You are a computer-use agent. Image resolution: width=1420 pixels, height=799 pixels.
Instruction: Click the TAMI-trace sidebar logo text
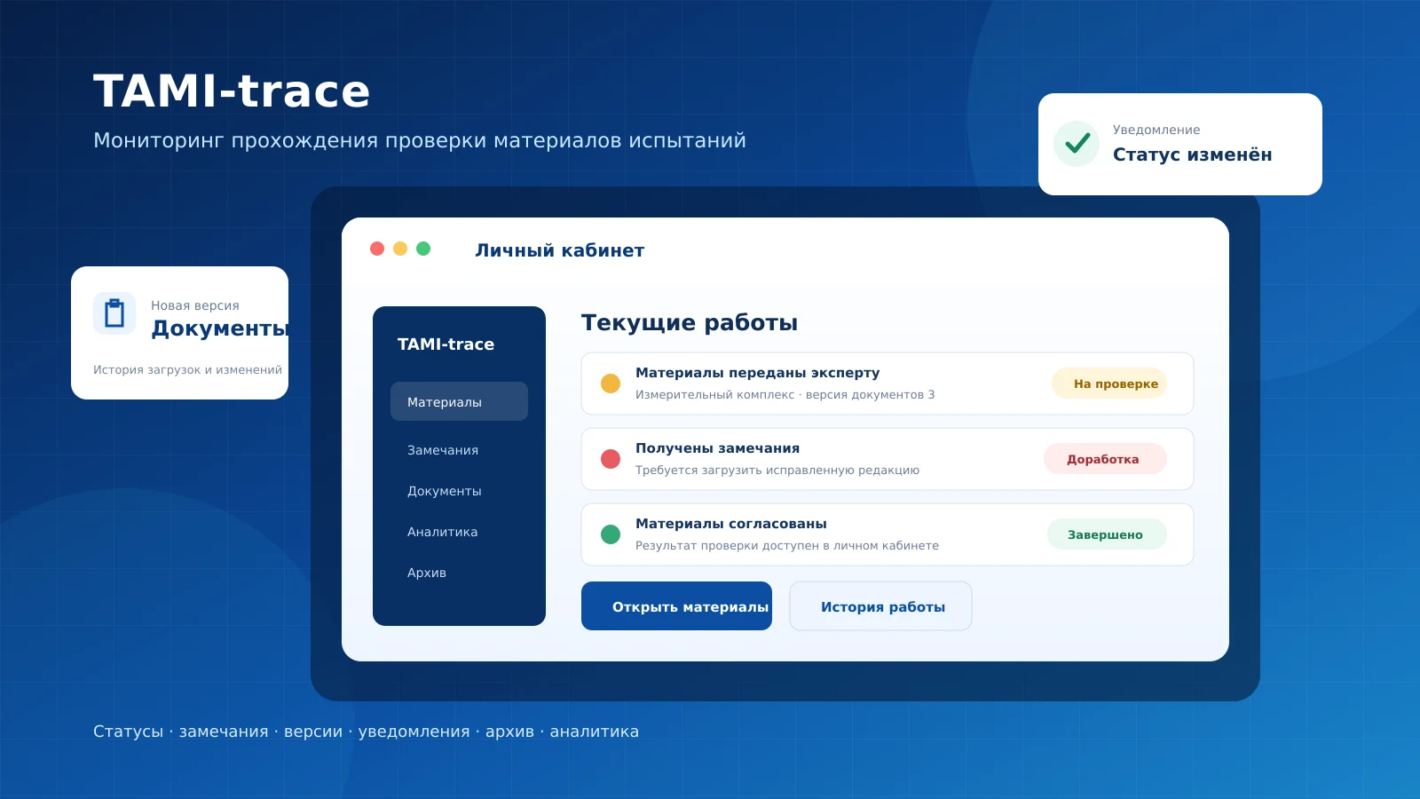click(446, 344)
